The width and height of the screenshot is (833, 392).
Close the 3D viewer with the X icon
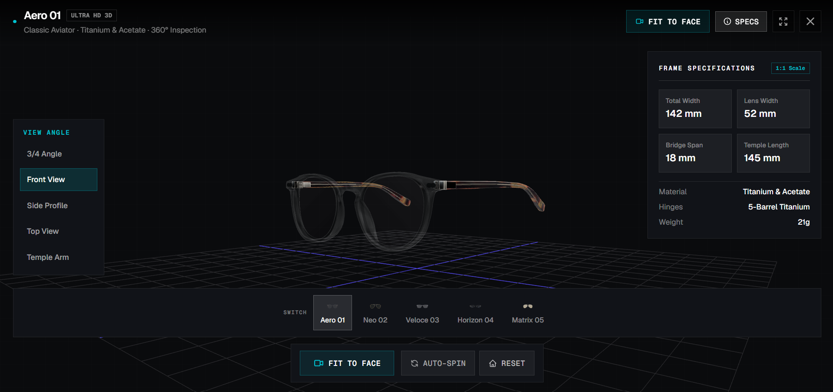(810, 21)
